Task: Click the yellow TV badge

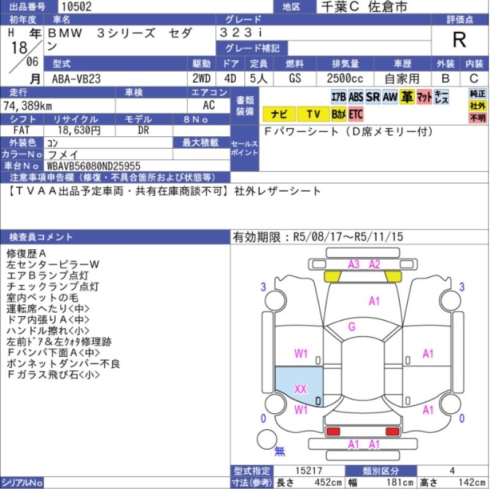Action: pyautogui.click(x=313, y=114)
